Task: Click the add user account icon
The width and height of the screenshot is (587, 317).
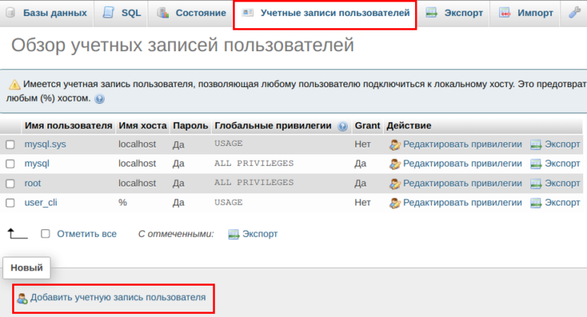Action: coord(22,298)
